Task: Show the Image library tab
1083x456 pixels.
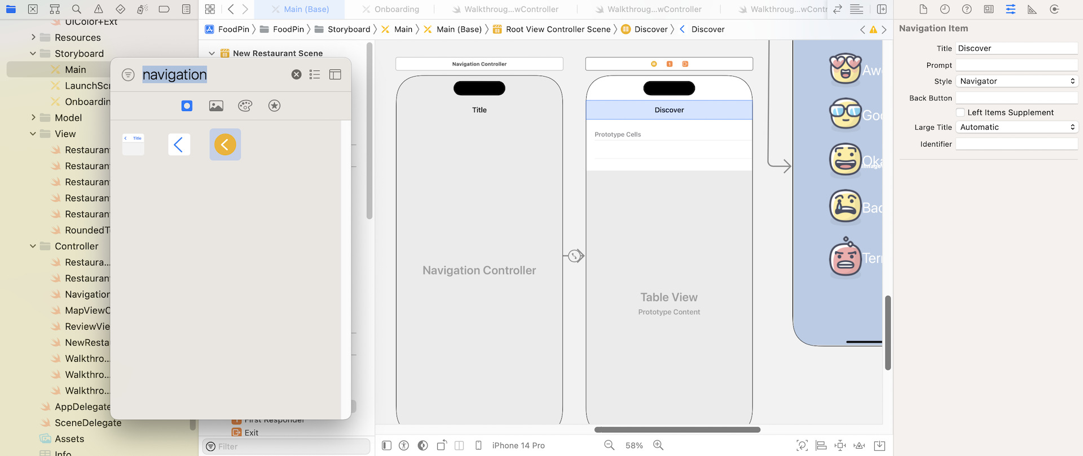Action: pos(216,105)
